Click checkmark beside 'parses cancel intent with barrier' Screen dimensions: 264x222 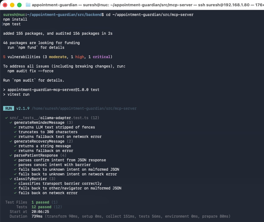pyautogui.click(x=15, y=165)
